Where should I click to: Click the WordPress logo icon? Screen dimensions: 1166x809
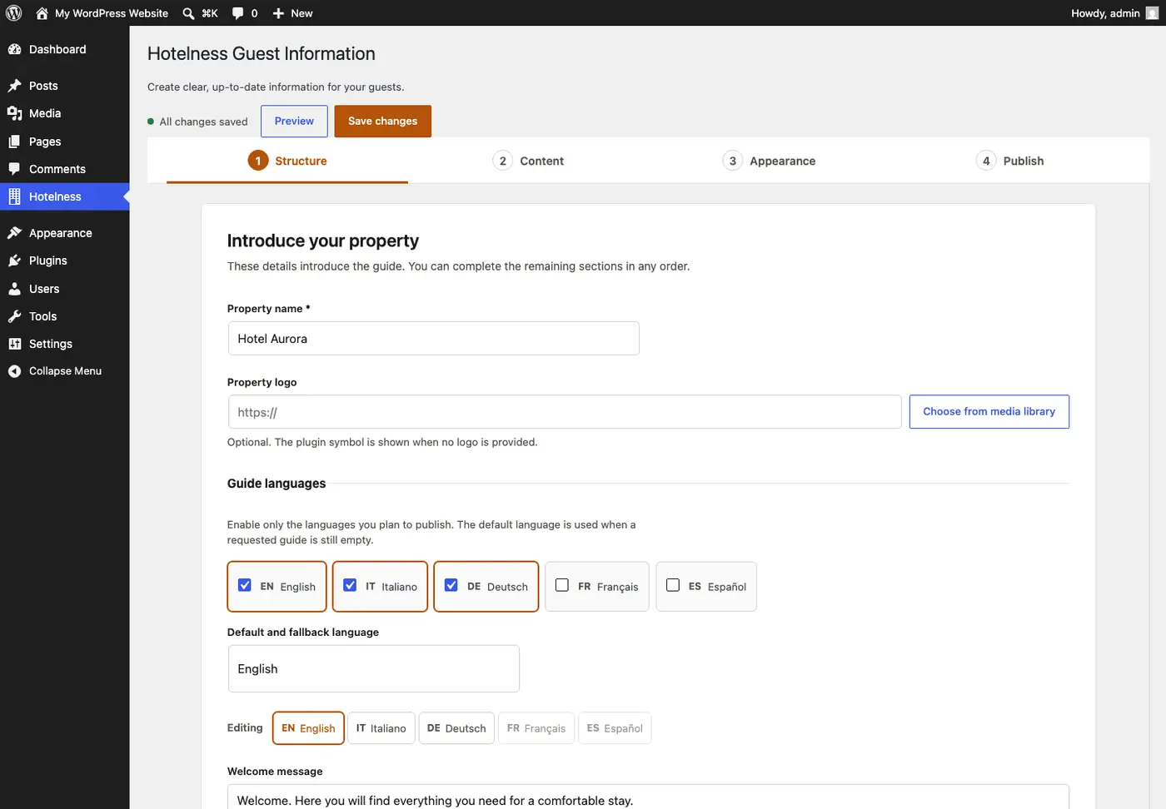pyautogui.click(x=14, y=13)
